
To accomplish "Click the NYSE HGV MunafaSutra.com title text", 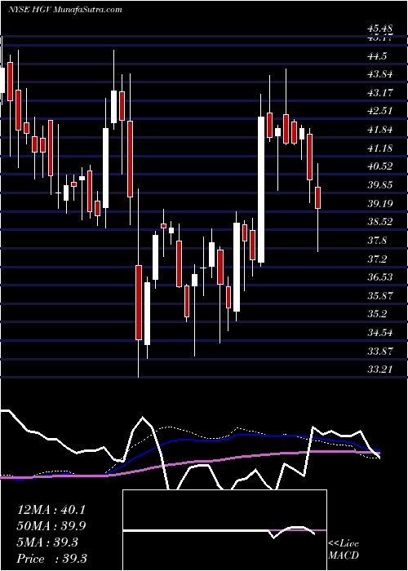I will (x=64, y=10).
